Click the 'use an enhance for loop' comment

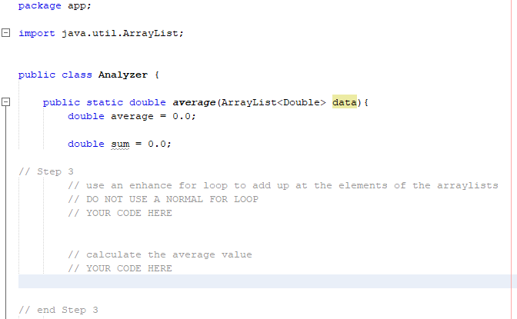(x=283, y=185)
